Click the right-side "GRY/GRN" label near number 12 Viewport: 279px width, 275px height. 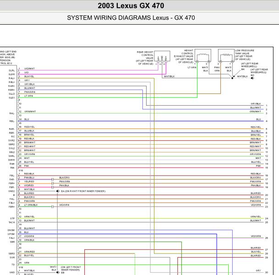256,154
